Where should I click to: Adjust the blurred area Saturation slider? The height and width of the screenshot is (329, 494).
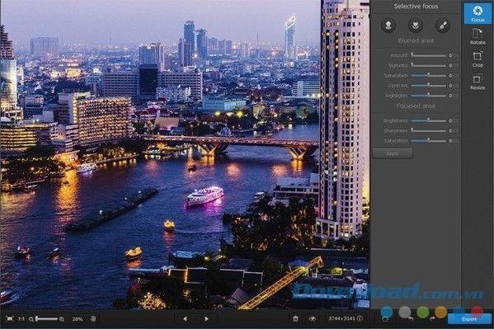(x=429, y=76)
